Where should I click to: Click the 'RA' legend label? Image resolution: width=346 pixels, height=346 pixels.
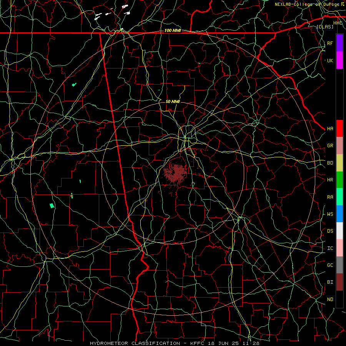click(330, 197)
